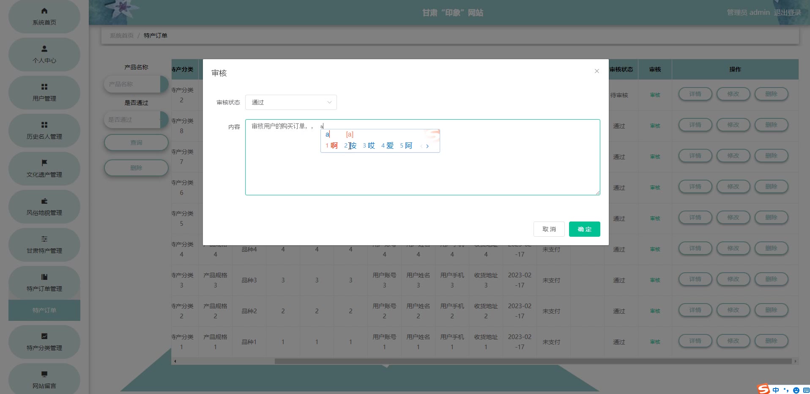The image size is (810, 394).
Task: Click 修改 for the 待审核 row
Action: pos(733,94)
